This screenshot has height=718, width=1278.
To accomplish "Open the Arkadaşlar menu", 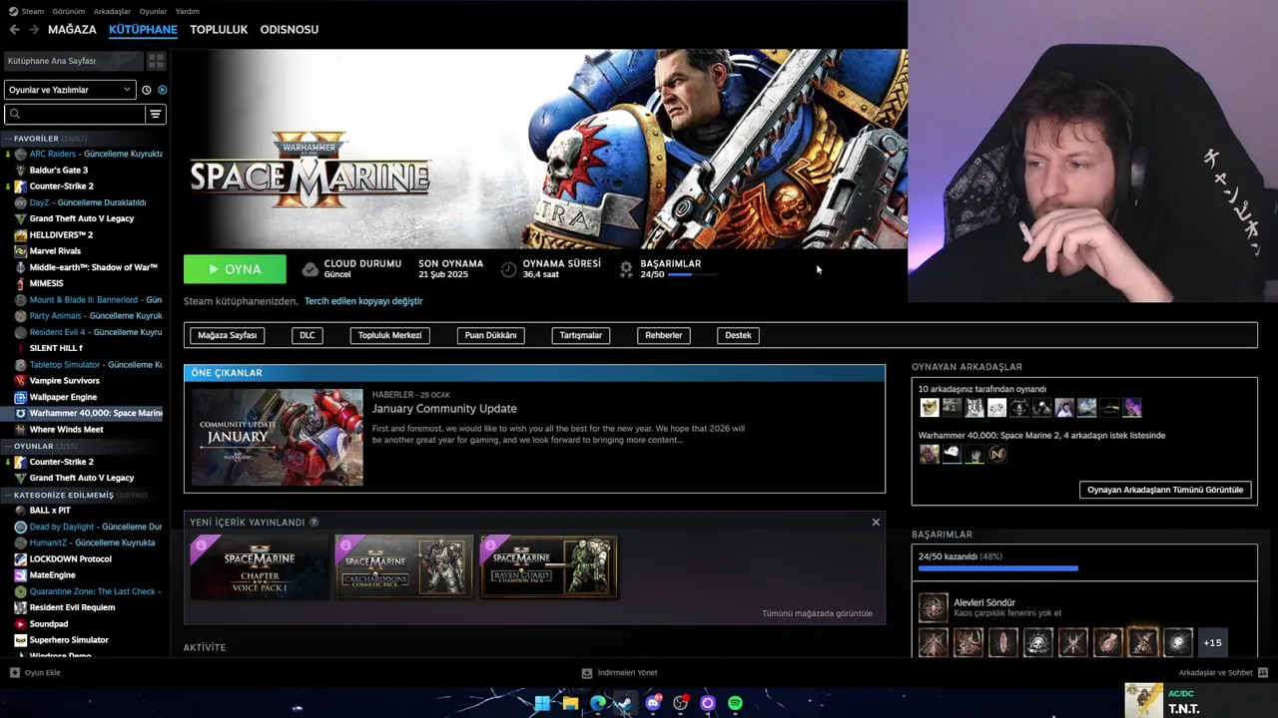I will [112, 11].
